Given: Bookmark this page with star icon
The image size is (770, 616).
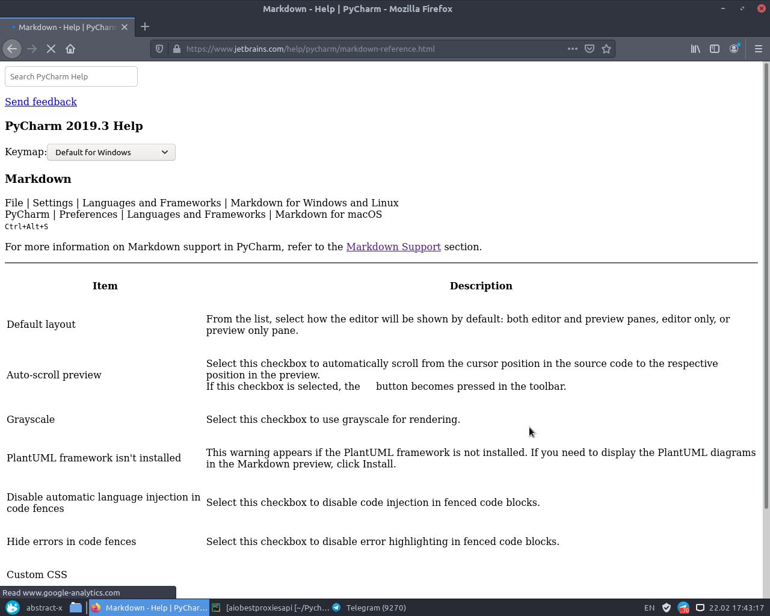Looking at the screenshot, I should point(606,49).
